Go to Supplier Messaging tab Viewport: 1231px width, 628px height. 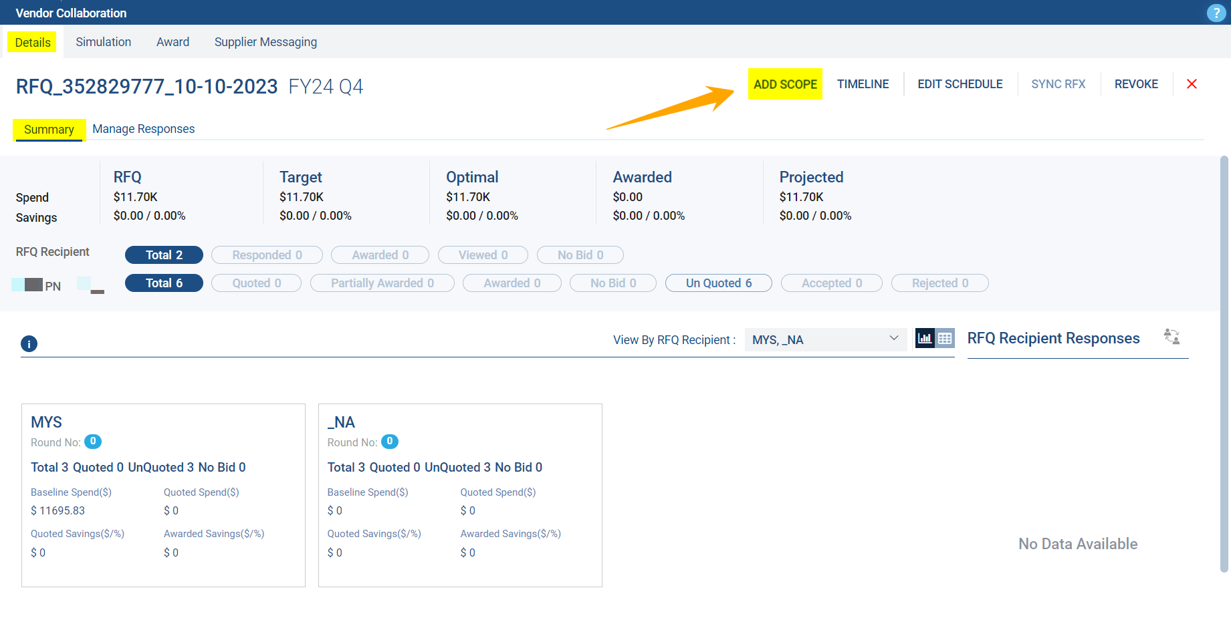(x=265, y=42)
